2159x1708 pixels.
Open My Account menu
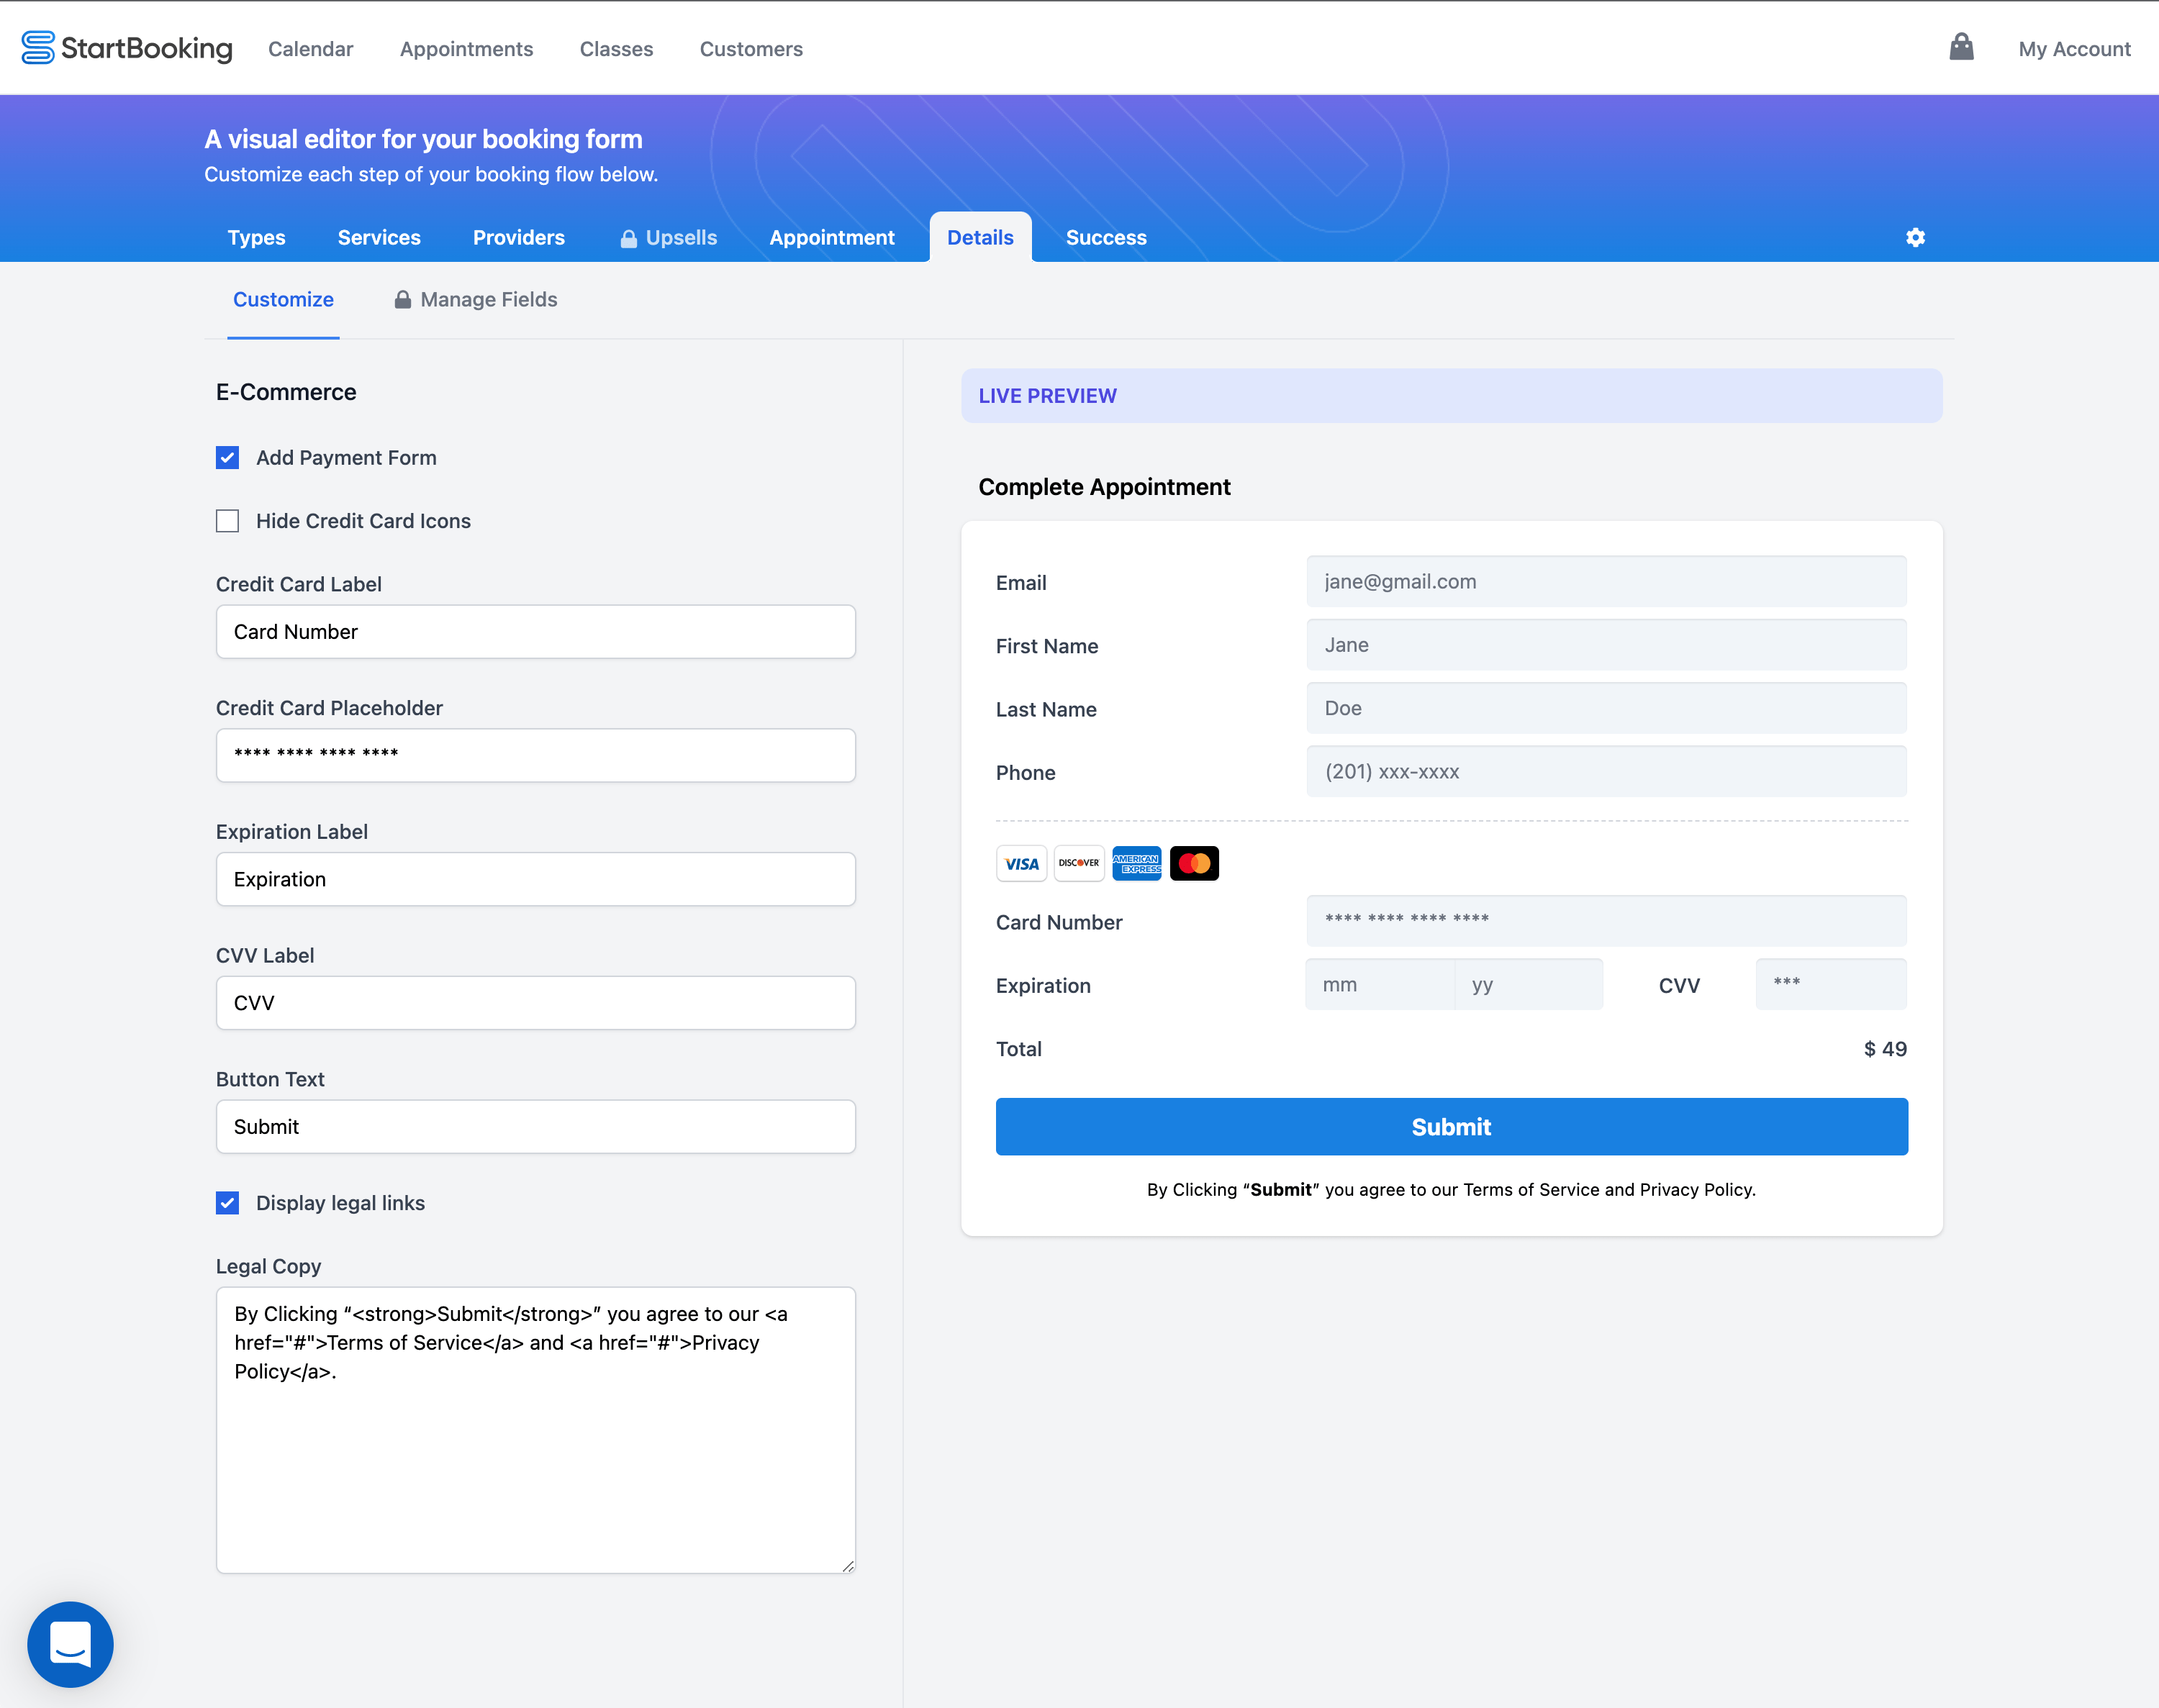[x=2074, y=49]
